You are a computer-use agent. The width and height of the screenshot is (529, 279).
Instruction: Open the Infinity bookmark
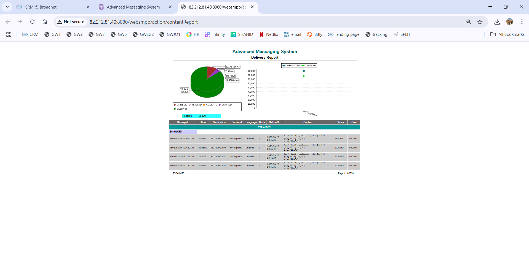[215, 34]
